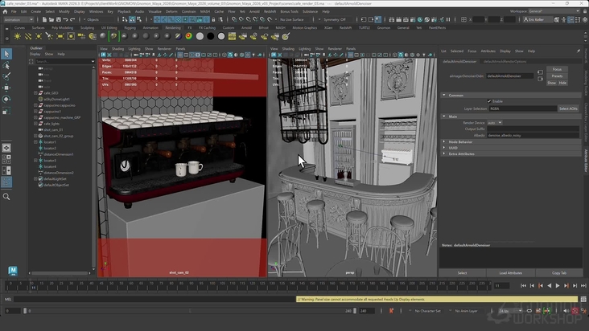Click the Pause Viewport 2.0 icon
589x331 pixels.
pos(448,19)
